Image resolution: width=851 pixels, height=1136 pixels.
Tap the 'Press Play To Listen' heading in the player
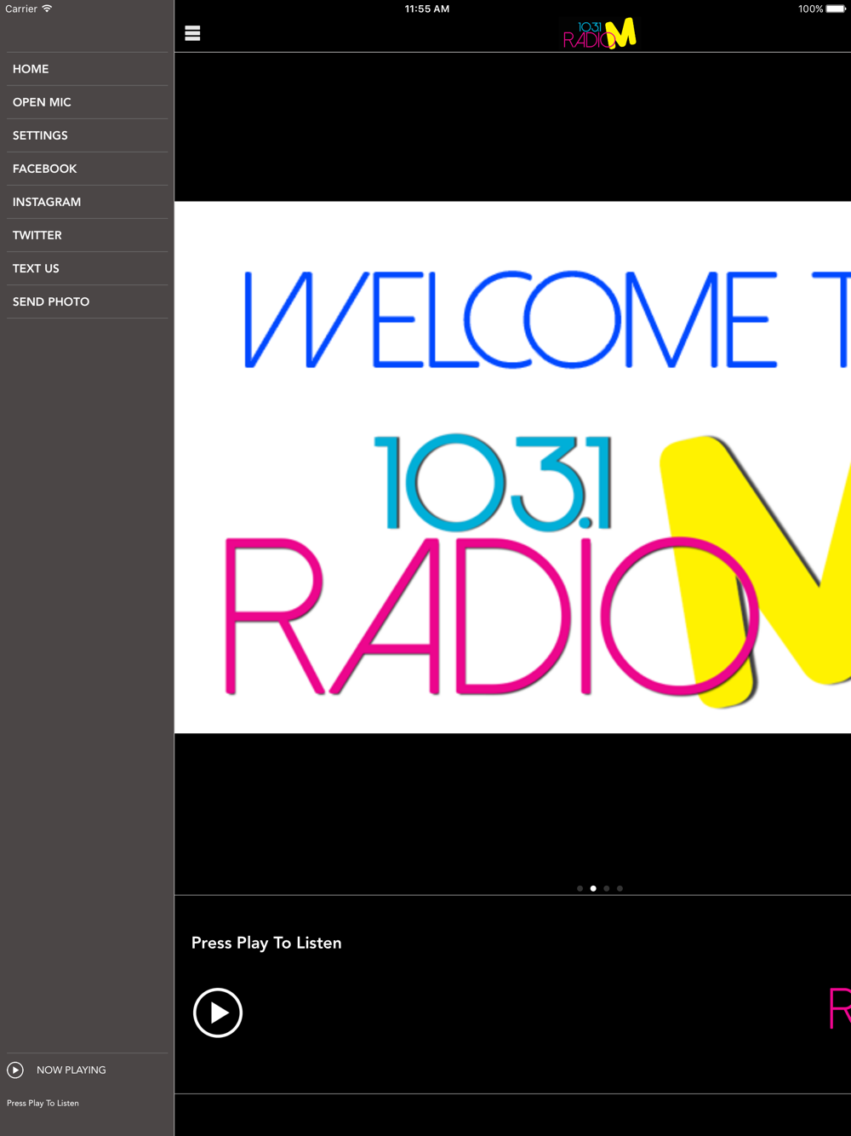(x=266, y=943)
